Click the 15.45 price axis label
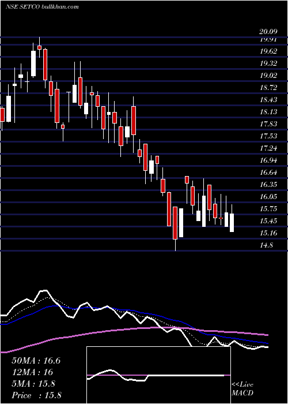Viewport: 288px width, 404px height. 269,221
